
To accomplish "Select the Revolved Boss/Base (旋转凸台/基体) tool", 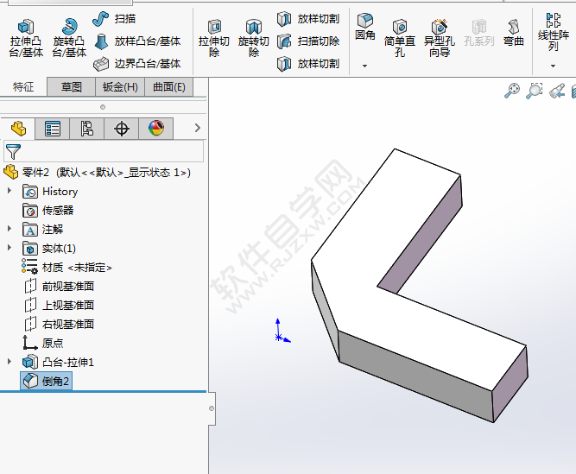I will click(69, 39).
